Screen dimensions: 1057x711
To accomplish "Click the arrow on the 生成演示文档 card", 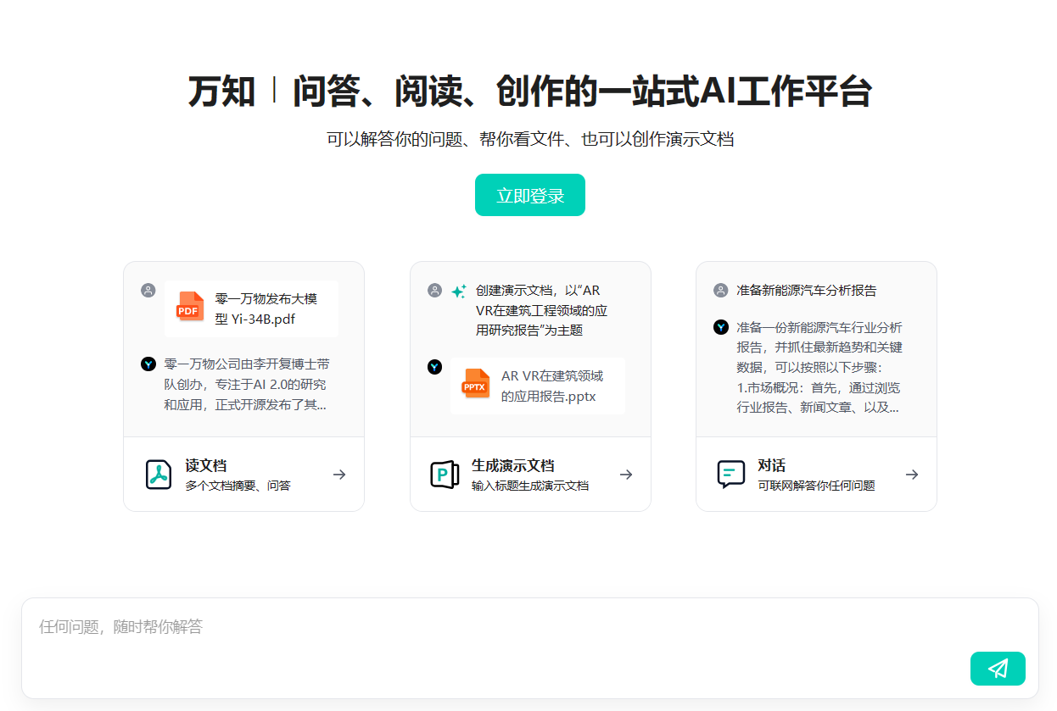I will coord(626,474).
